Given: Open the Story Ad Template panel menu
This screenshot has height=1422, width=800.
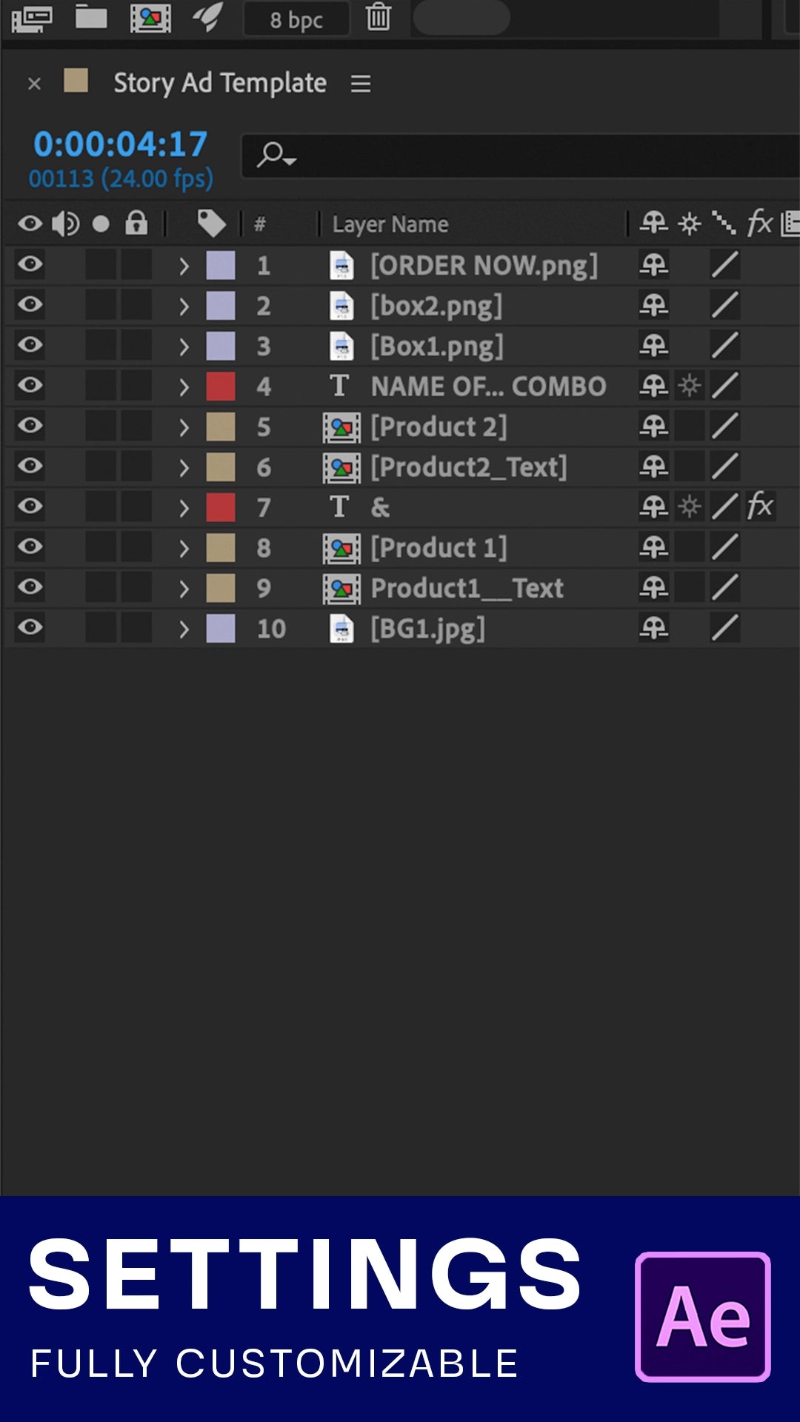Looking at the screenshot, I should (361, 84).
